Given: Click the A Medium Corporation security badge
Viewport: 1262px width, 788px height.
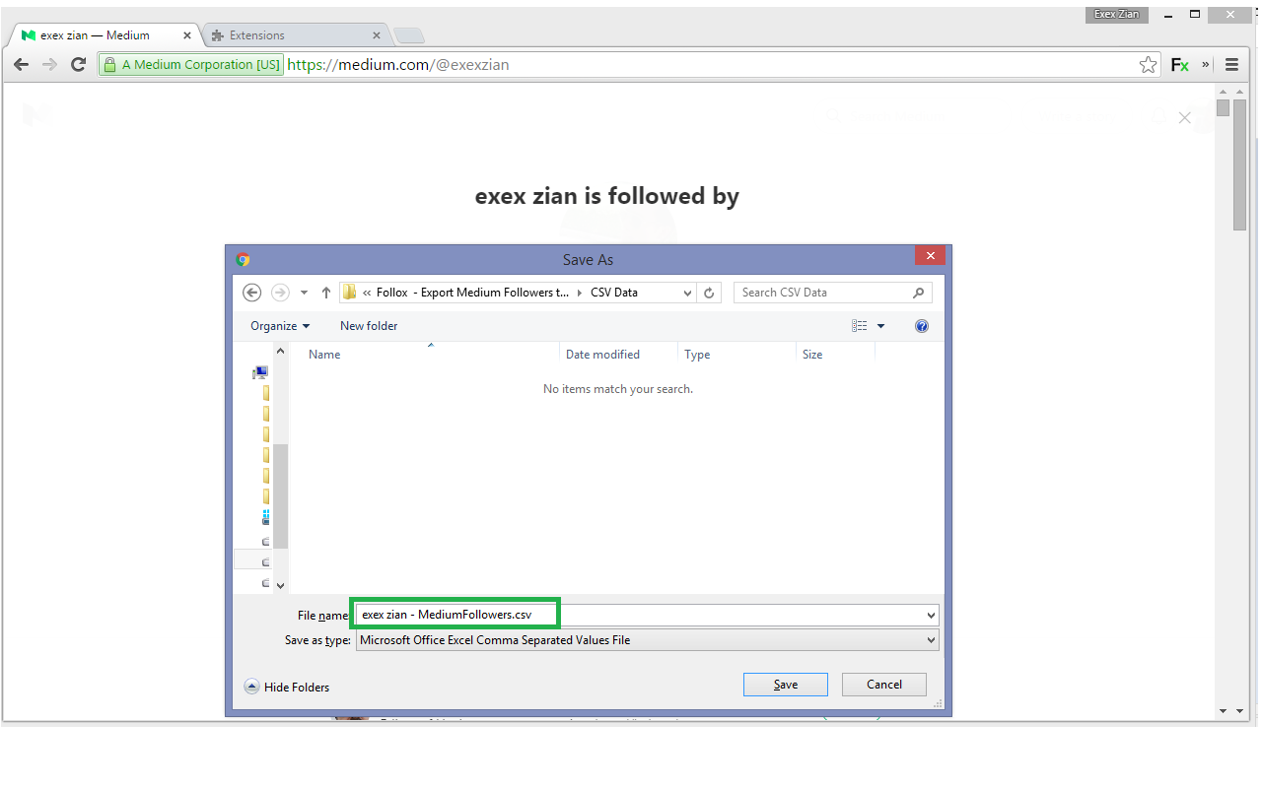Looking at the screenshot, I should (191, 65).
